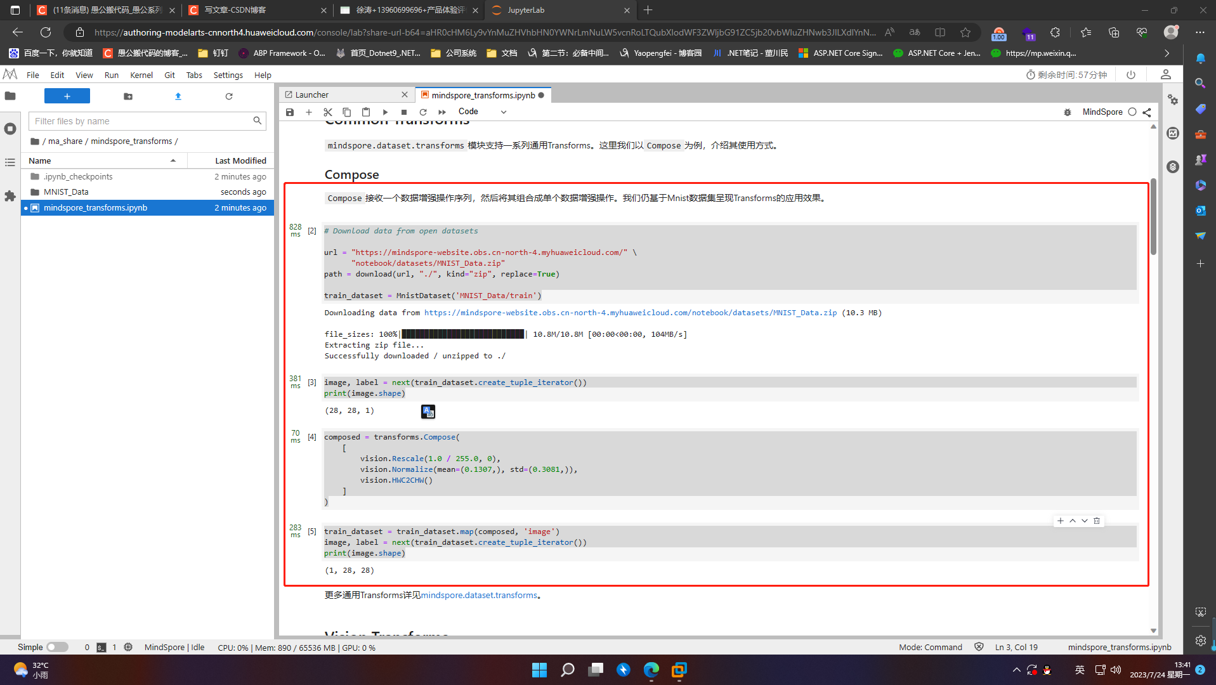Click the power shutdown icon
This screenshot has height=685, width=1216.
tap(1131, 75)
